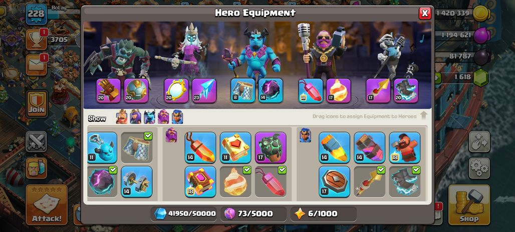Show Royal Champion equipment filter

177,117
